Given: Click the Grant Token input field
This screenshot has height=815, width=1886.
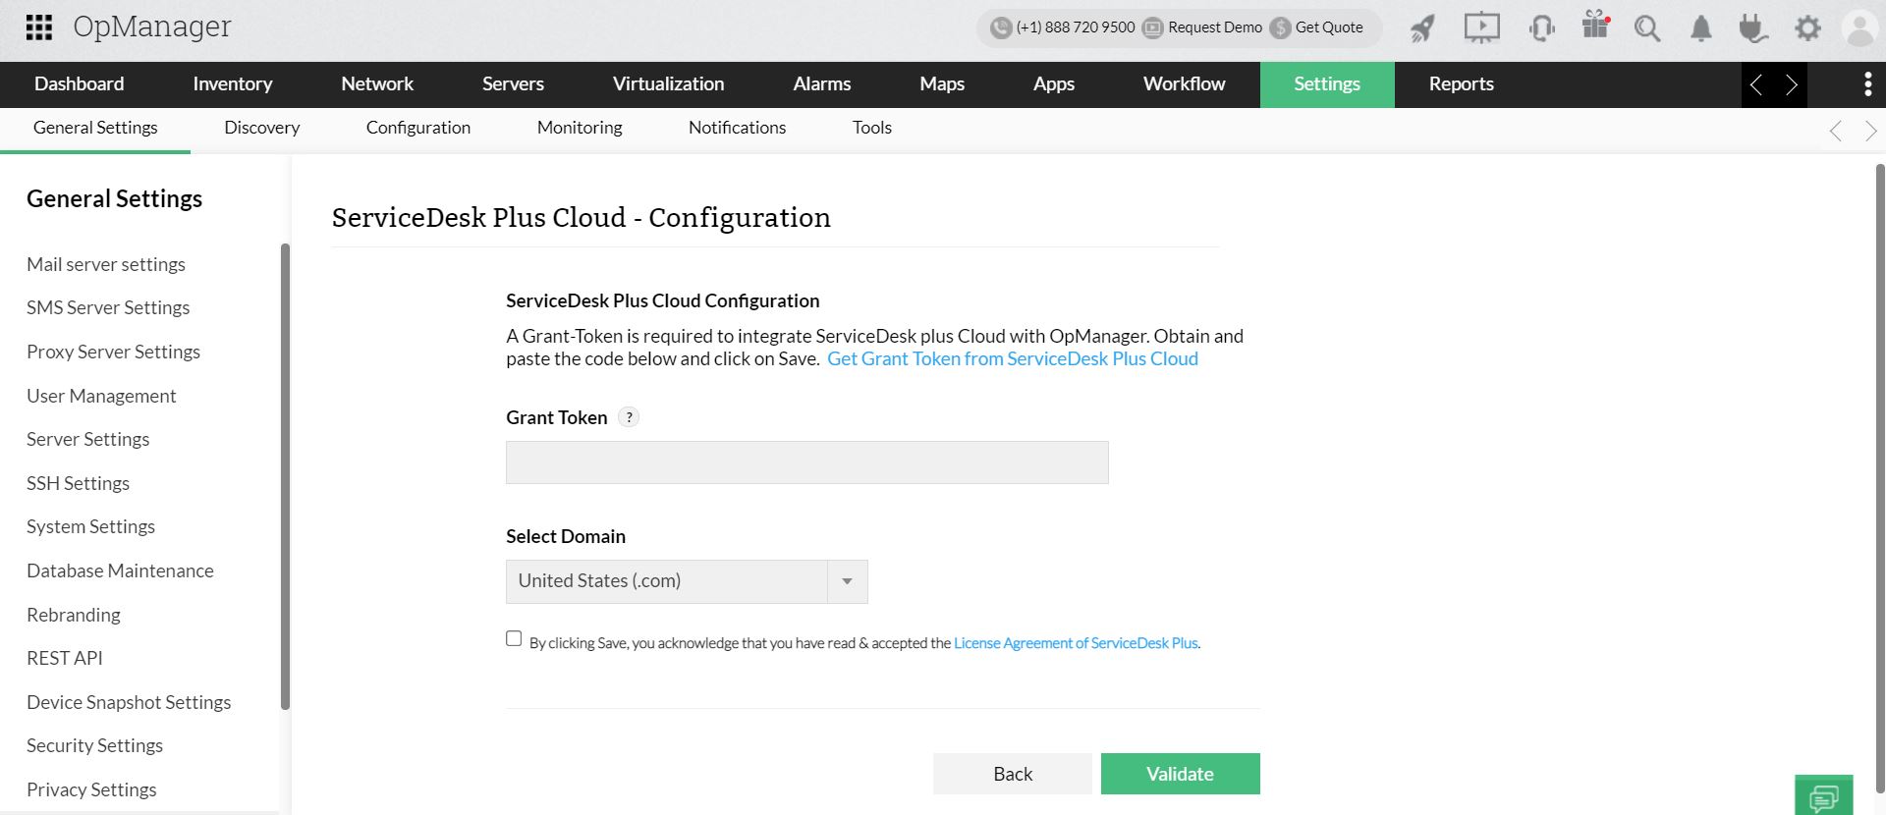Looking at the screenshot, I should click(x=806, y=462).
